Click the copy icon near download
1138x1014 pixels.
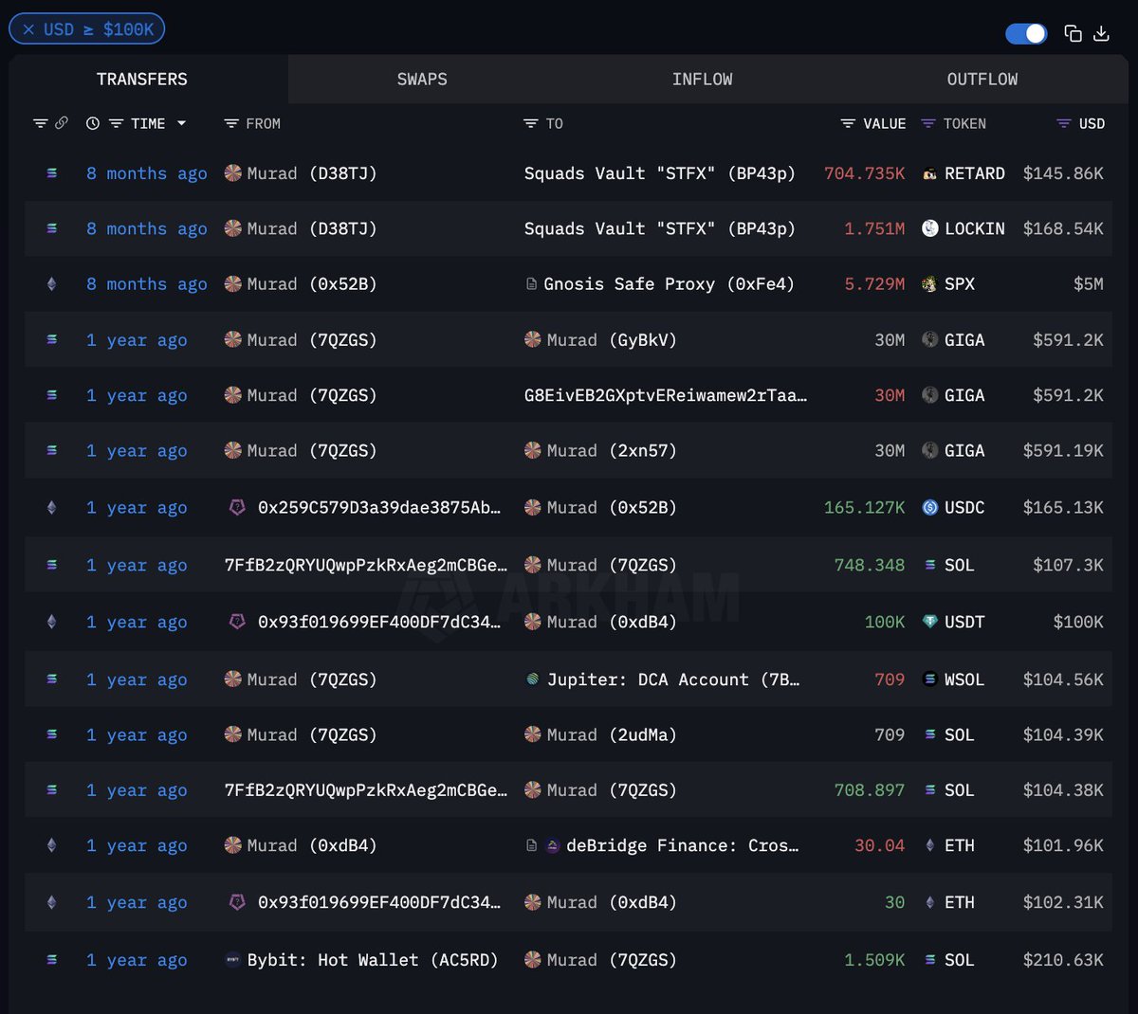pos(1073,33)
